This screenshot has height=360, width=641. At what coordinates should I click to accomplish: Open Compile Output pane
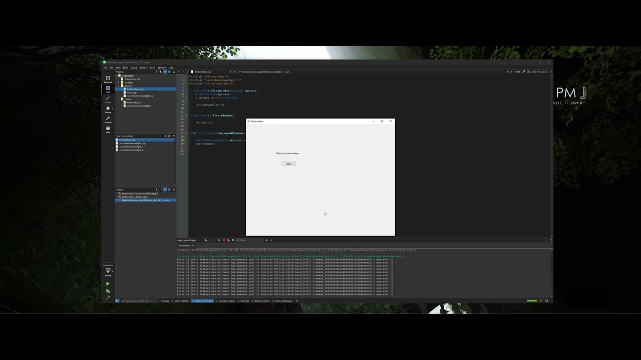[225, 301]
